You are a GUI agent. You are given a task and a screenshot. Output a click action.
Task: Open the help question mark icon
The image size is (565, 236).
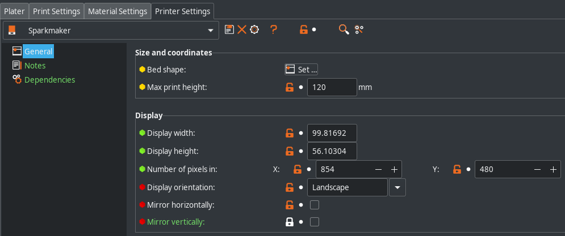click(x=274, y=29)
